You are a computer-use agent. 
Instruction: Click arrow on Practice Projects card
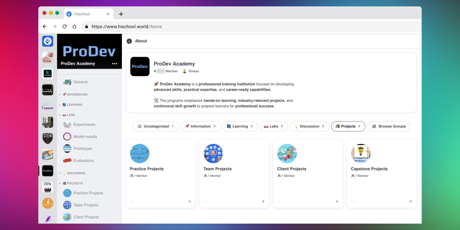[189, 201]
